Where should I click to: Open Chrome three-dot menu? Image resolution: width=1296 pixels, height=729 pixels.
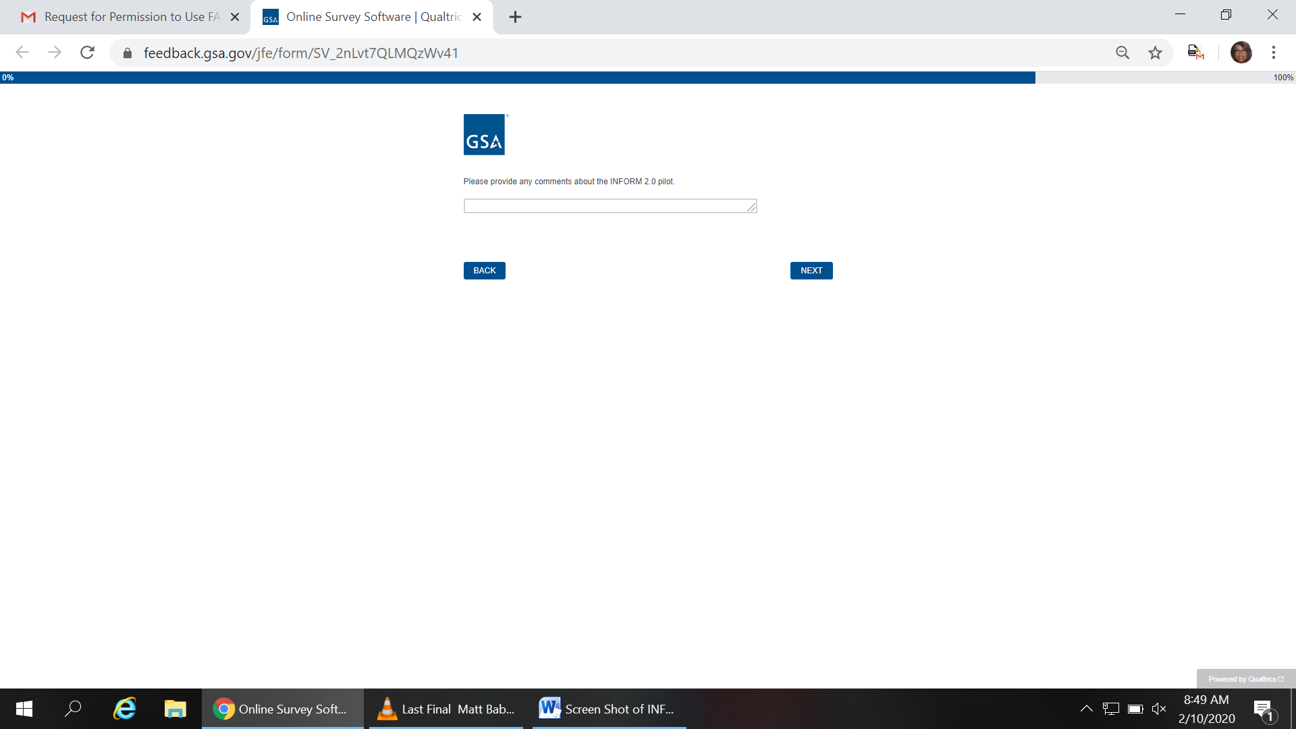[1273, 53]
